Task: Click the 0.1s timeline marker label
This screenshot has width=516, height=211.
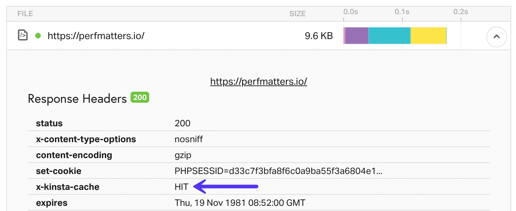Action: [402, 11]
